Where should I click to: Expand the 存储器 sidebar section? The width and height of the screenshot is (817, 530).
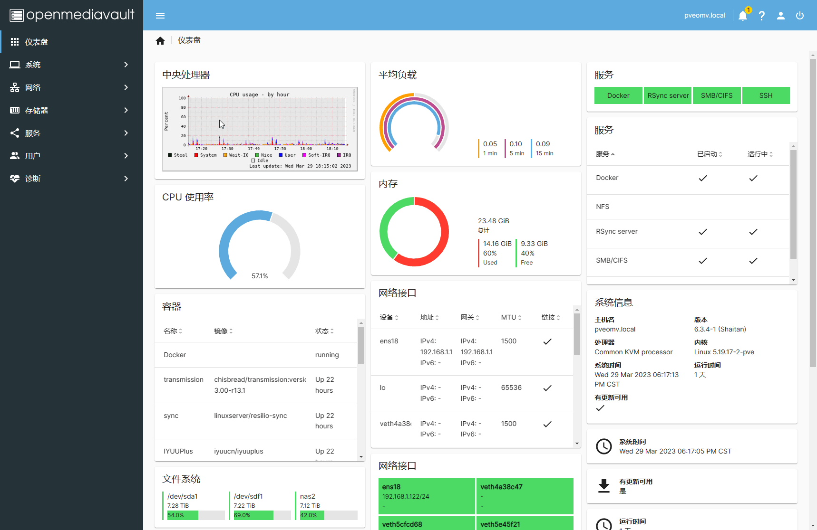(x=71, y=110)
